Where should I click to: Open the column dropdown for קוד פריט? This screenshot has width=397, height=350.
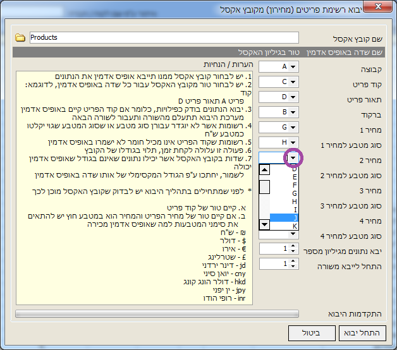pos(294,81)
